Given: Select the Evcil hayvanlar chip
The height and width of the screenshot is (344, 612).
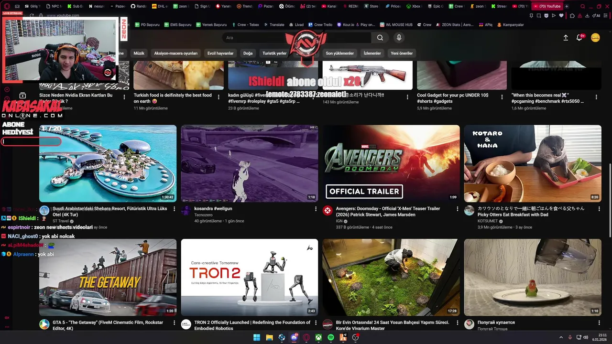Looking at the screenshot, I should click(x=220, y=53).
